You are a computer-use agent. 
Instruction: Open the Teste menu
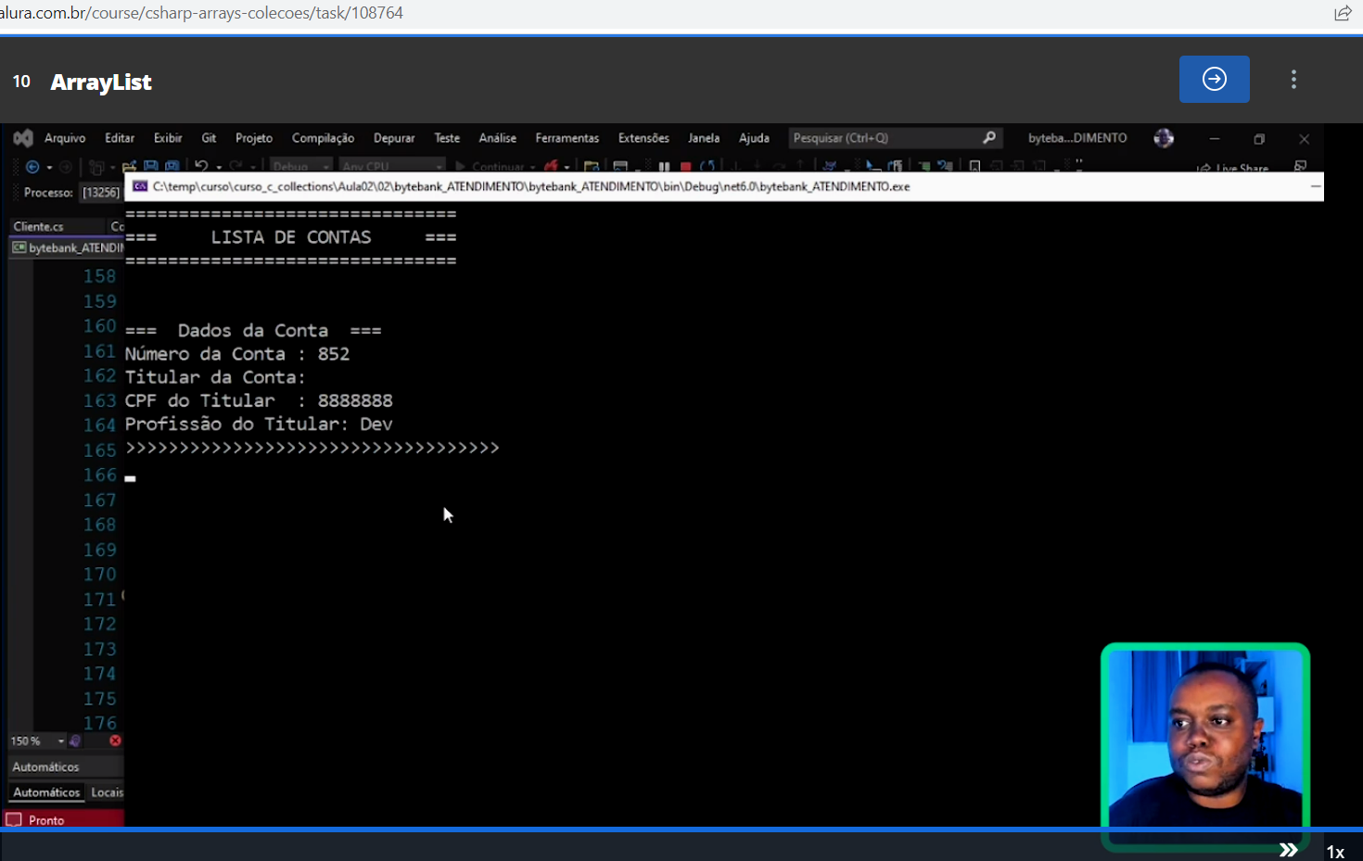click(x=447, y=138)
